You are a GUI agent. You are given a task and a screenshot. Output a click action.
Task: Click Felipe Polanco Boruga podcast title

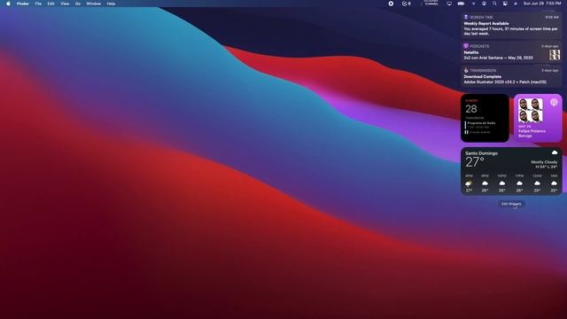tap(532, 134)
